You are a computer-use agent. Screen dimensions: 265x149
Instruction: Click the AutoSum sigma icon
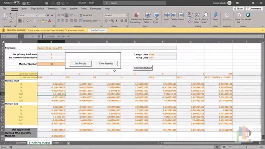189,14
